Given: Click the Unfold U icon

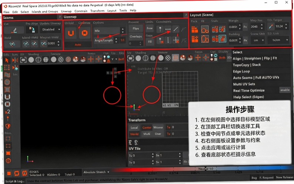Looking at the screenshot, I should coord(71,33).
